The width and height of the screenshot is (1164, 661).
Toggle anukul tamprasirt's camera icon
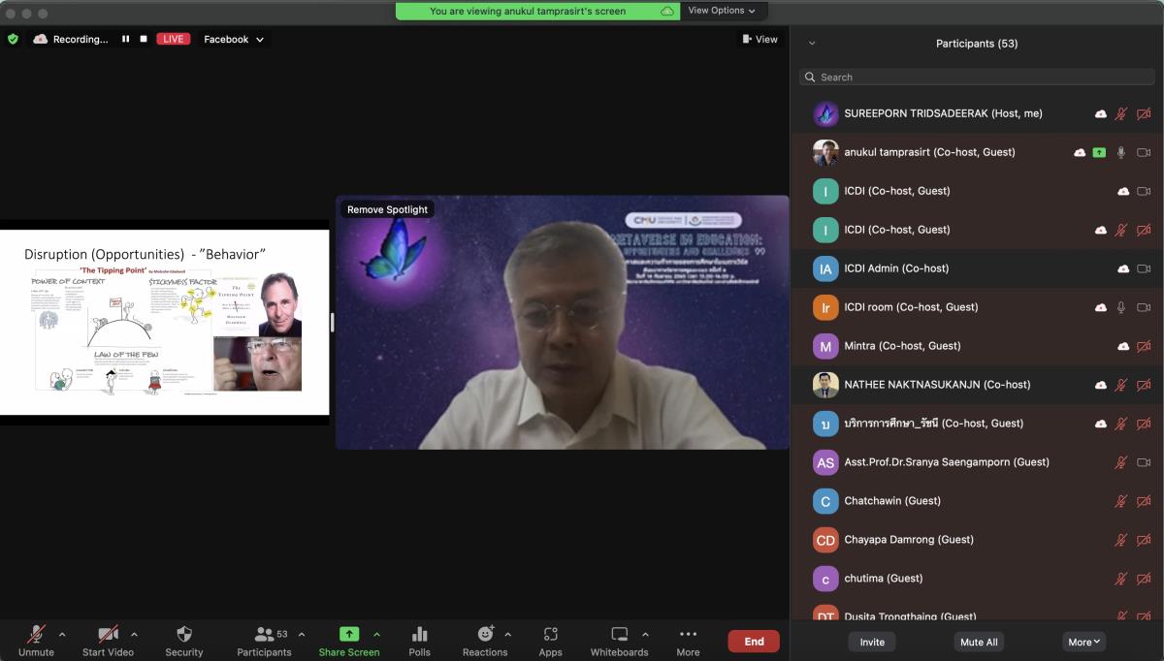[x=1144, y=152]
